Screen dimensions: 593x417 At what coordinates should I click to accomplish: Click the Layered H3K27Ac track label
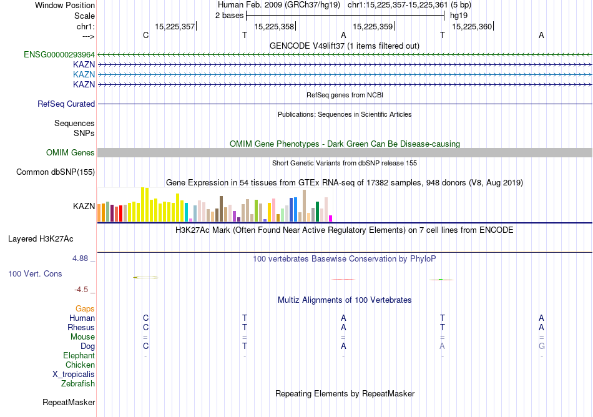41,239
